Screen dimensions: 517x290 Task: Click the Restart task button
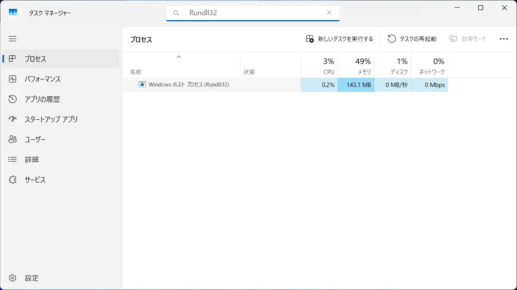pyautogui.click(x=412, y=39)
